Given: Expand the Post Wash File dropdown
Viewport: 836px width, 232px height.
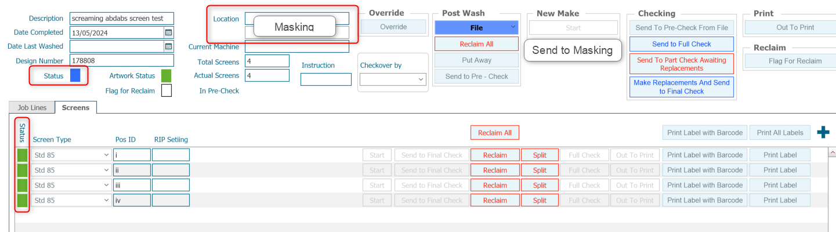Looking at the screenshot, I should pos(513,27).
